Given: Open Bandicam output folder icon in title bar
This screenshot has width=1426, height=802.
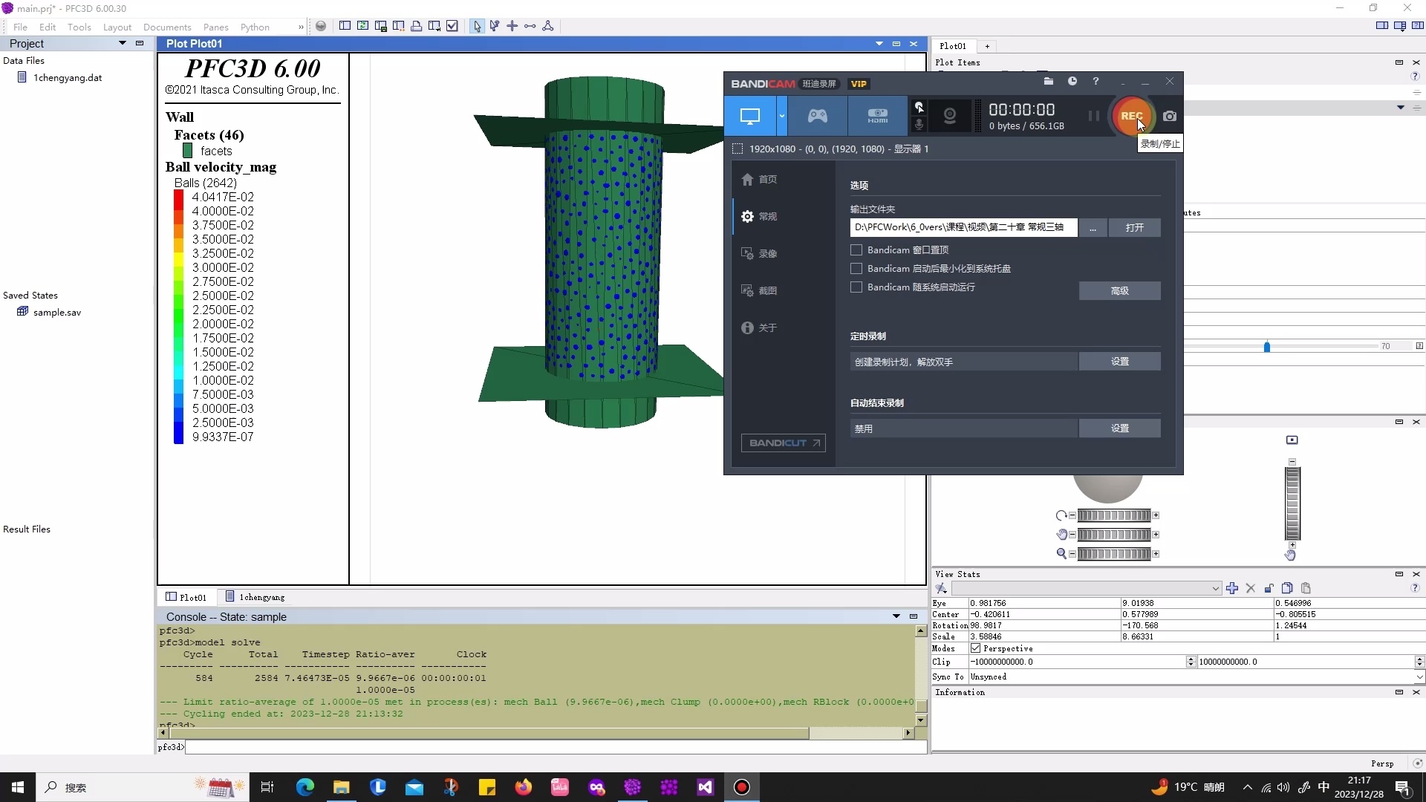Looking at the screenshot, I should pos(1048,81).
